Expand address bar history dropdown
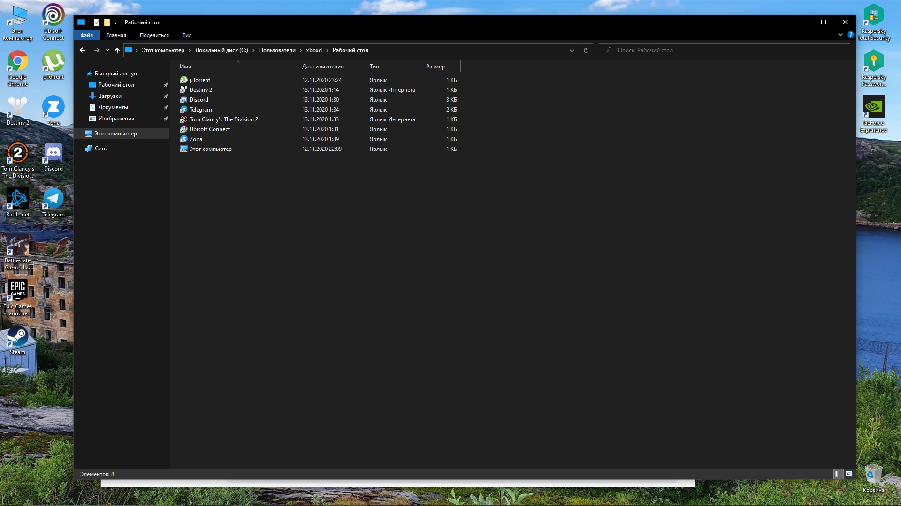This screenshot has height=506, width=901. click(x=572, y=50)
